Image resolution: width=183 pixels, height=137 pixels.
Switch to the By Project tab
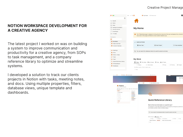click(x=151, y=62)
